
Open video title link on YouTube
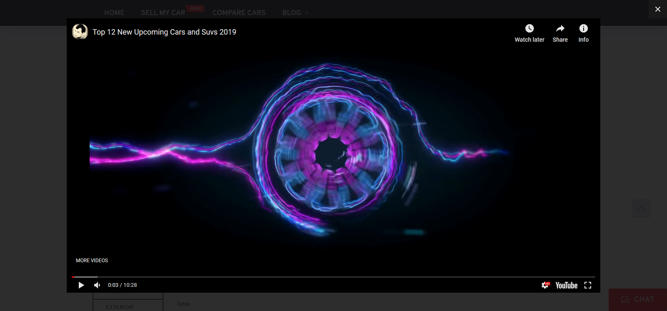click(164, 32)
